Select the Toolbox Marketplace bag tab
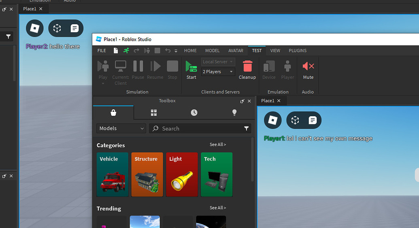This screenshot has width=419, height=228. point(113,113)
